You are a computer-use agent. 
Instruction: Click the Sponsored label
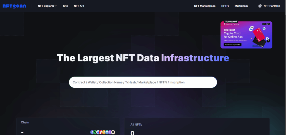tap(231, 22)
